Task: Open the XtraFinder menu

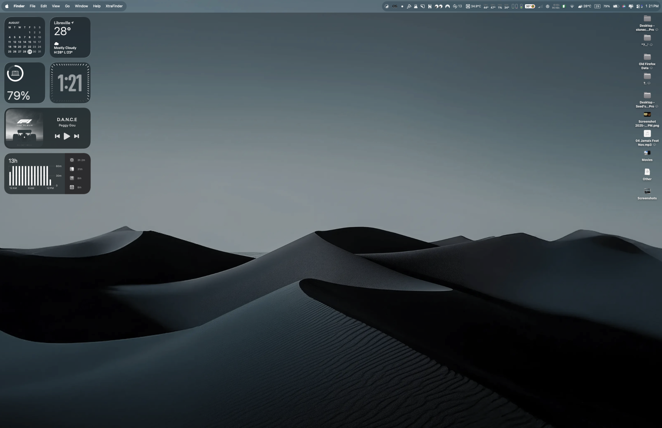Action: tap(114, 6)
